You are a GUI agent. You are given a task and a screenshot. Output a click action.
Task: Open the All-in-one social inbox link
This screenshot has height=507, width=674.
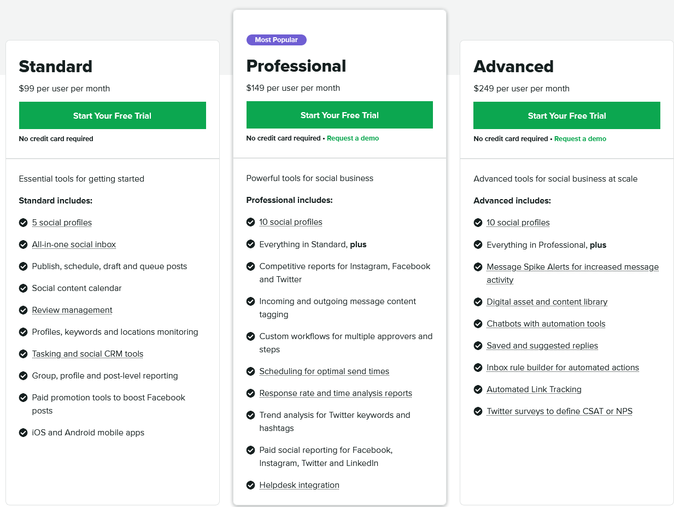[x=74, y=244]
